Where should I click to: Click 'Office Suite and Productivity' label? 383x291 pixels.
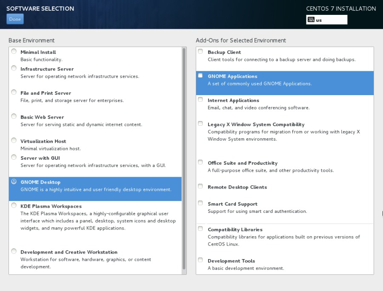(243, 163)
